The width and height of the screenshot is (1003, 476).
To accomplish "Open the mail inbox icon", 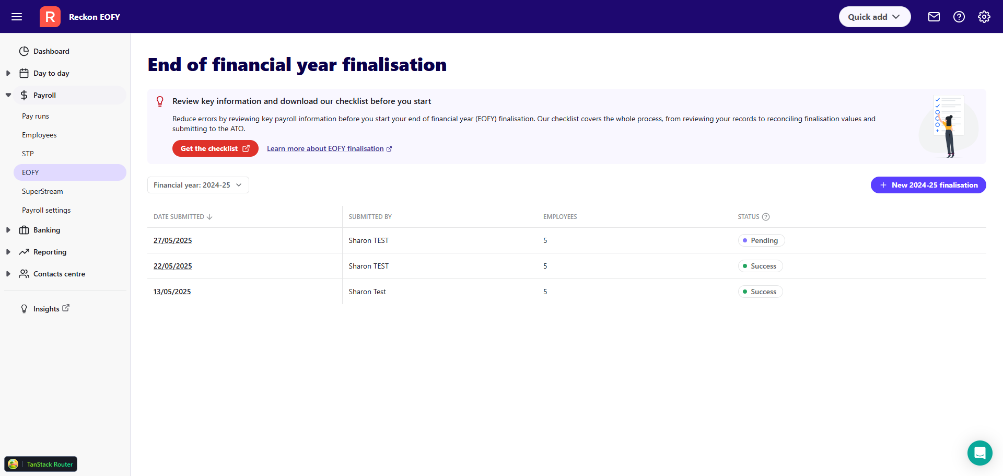I will click(934, 17).
